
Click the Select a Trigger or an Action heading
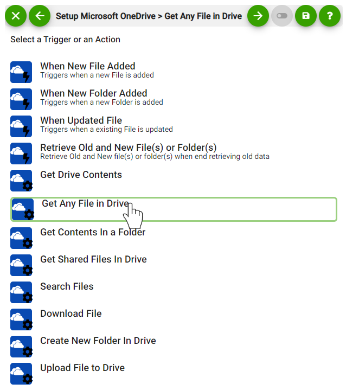[x=66, y=40]
